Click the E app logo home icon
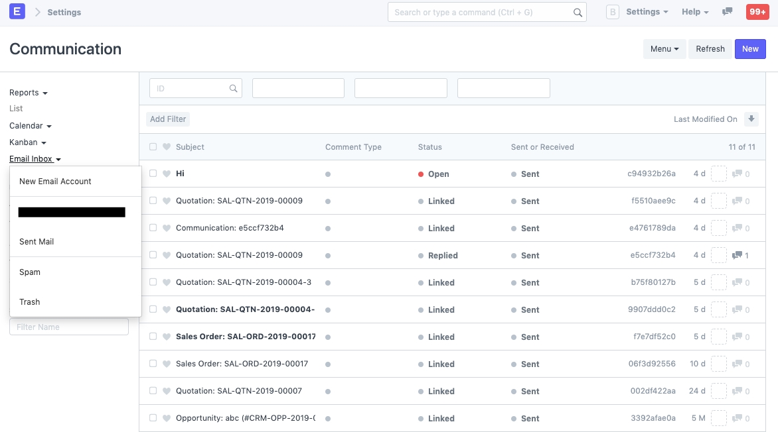Viewport: 778px width, 432px height. [17, 12]
